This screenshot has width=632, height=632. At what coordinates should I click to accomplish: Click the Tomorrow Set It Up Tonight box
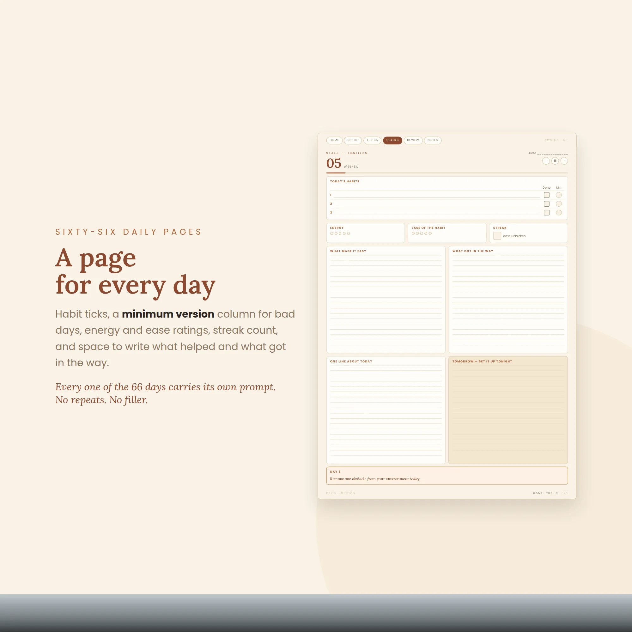(x=508, y=410)
